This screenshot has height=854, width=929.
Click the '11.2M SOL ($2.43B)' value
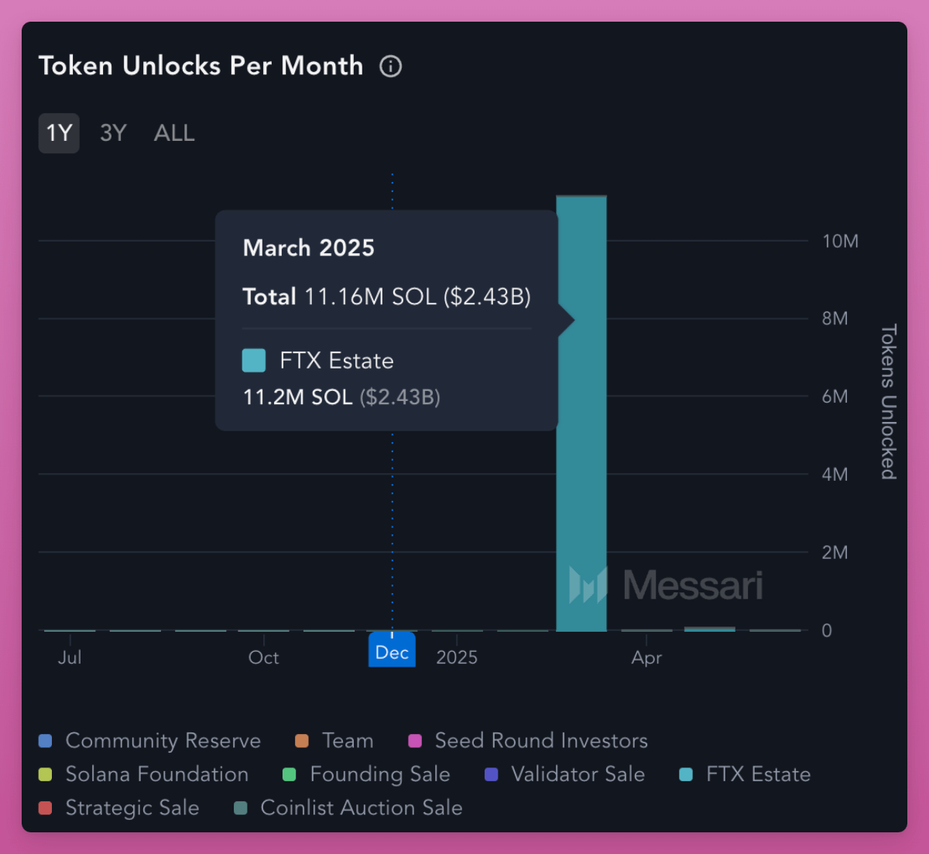click(341, 397)
